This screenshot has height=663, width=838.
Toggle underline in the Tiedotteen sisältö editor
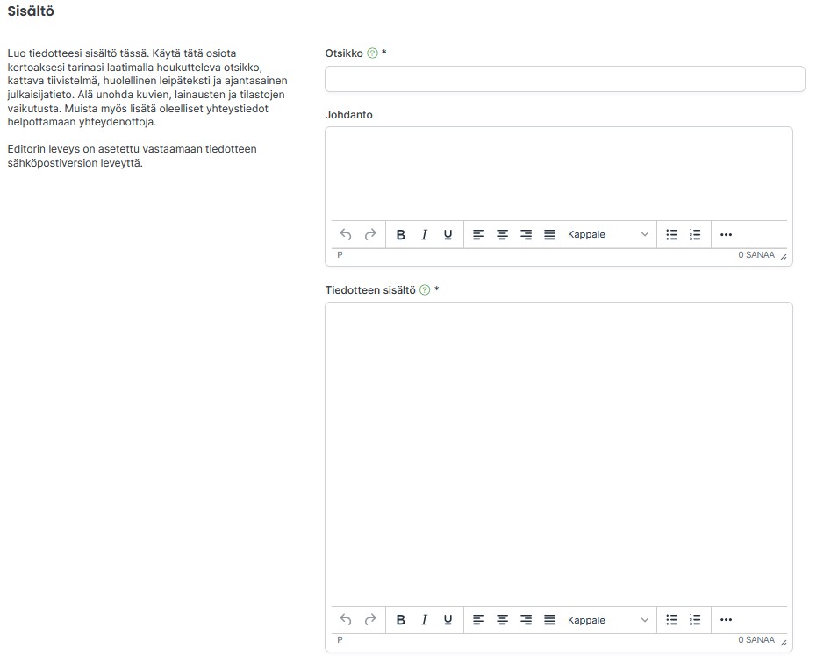click(x=448, y=620)
